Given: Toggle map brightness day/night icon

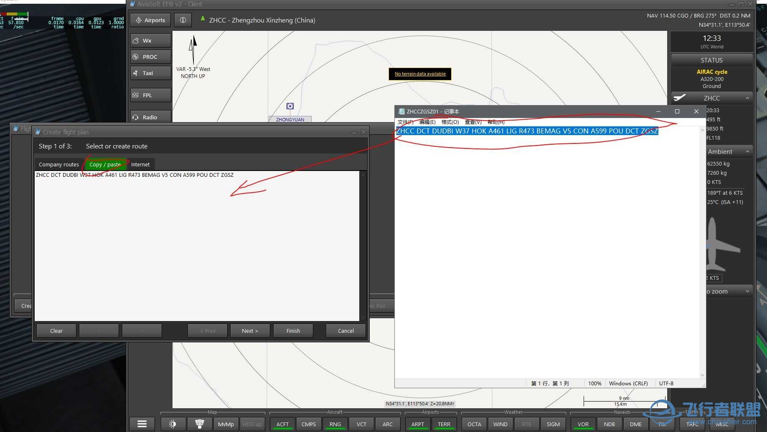Looking at the screenshot, I should coord(173,424).
